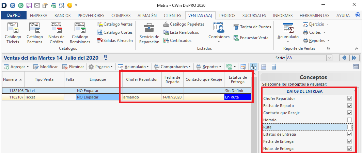Open the Serie AA dropdown

[x=329, y=58]
